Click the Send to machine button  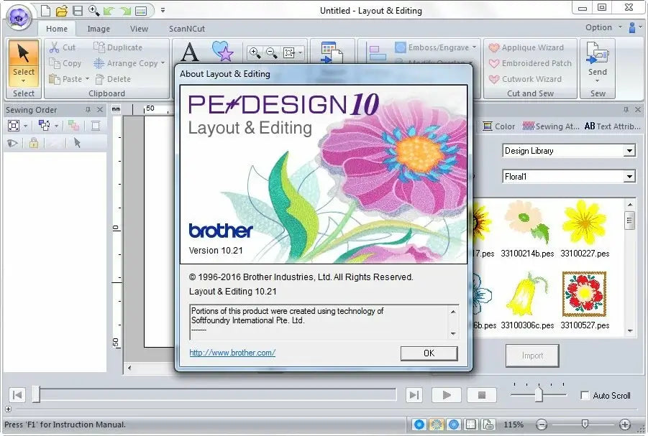point(598,62)
